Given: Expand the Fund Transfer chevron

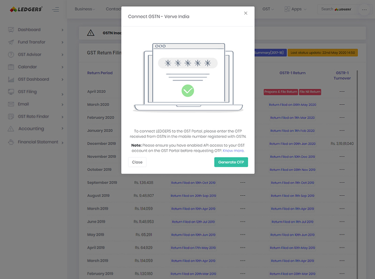Looking at the screenshot, I should click(x=62, y=42).
